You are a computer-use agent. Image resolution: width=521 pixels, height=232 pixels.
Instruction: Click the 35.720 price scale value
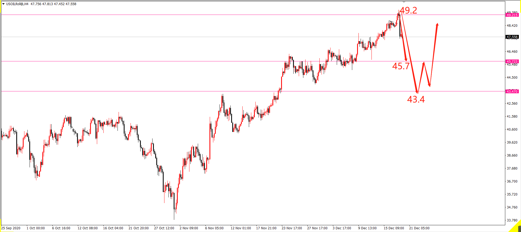point(512,194)
